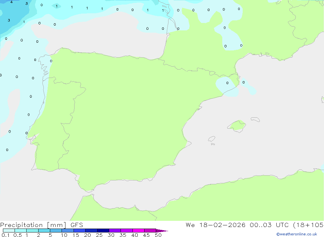Click the 'Precipitation [mm]' title text
324x237 pixels.
[33, 225]
